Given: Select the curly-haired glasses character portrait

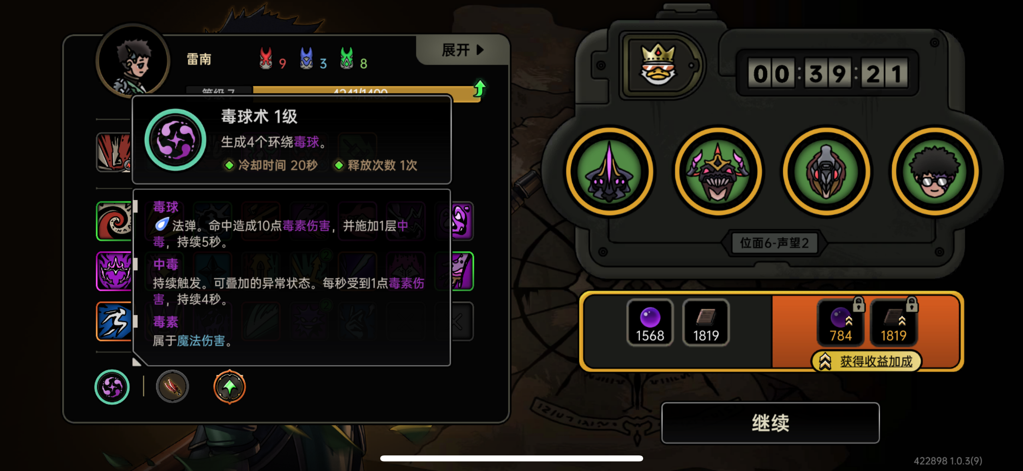Looking at the screenshot, I should (935, 172).
